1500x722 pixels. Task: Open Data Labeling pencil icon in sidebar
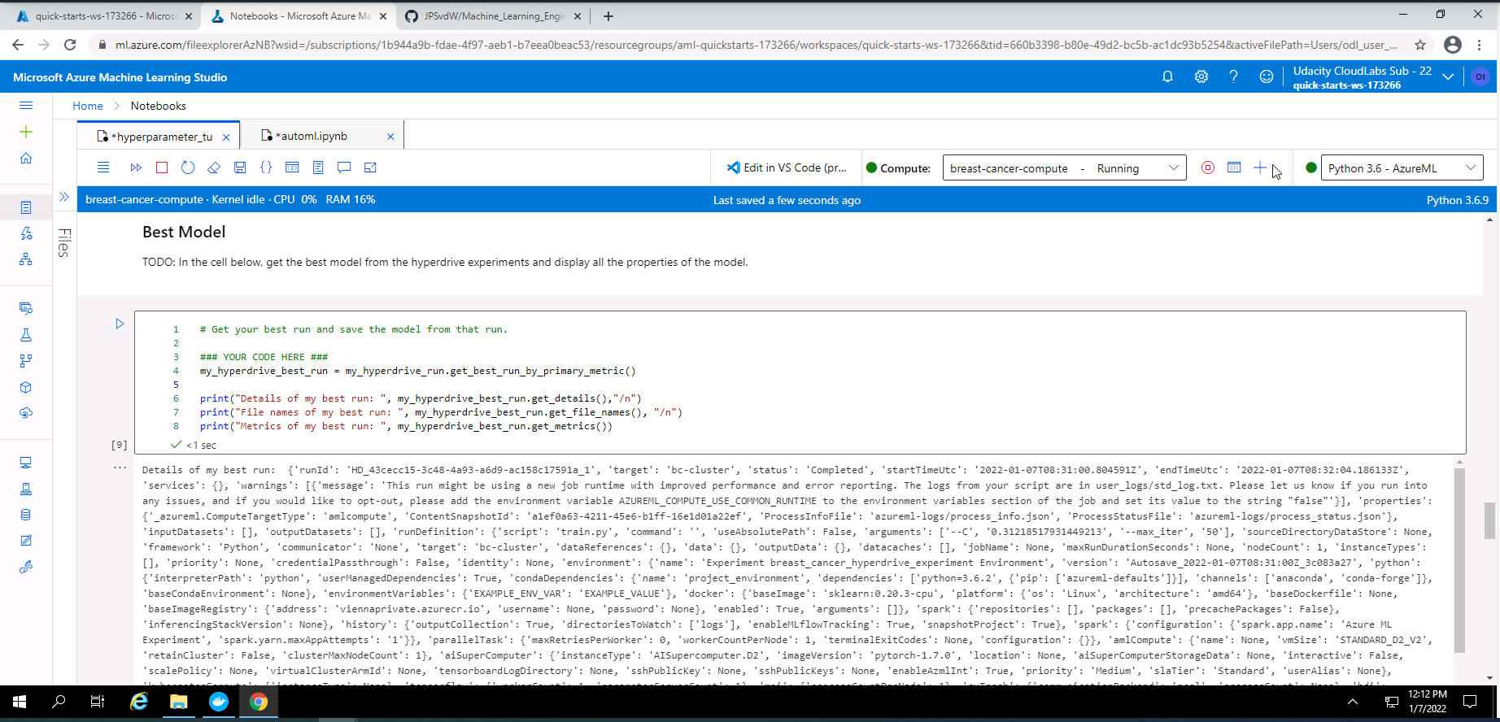click(x=26, y=541)
